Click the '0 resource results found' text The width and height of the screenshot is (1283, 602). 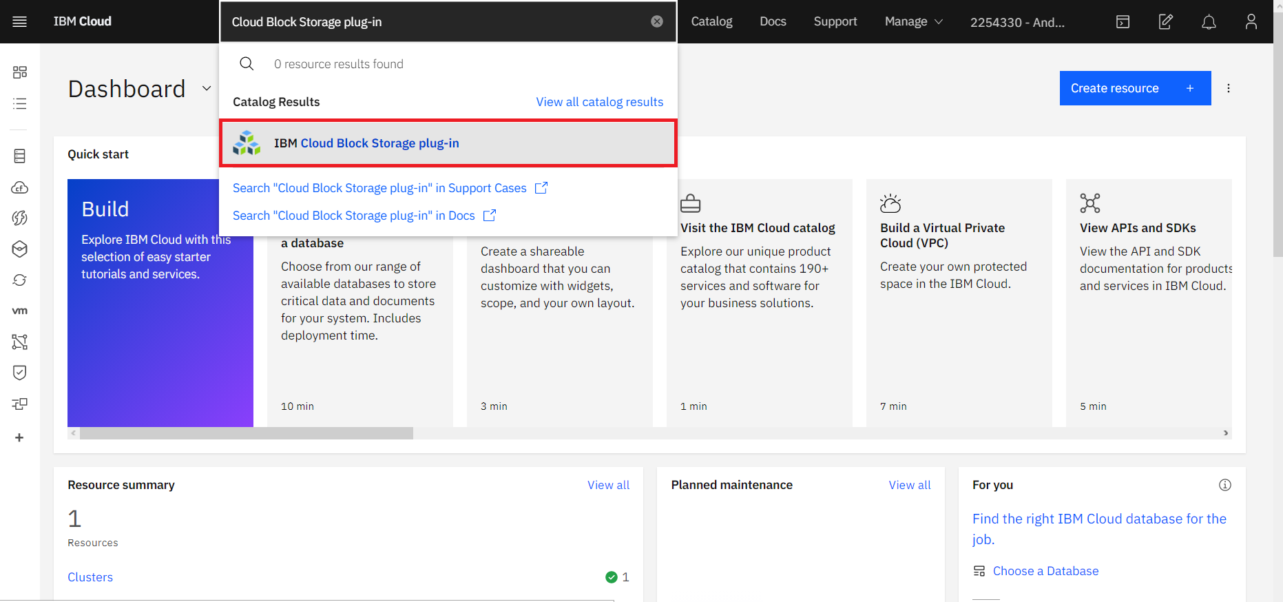pyautogui.click(x=338, y=64)
